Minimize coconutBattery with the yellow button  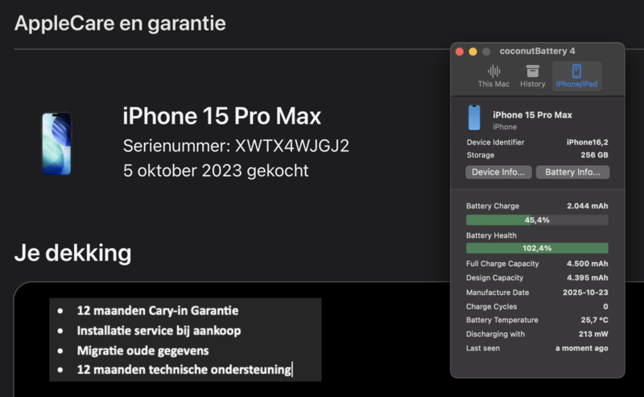coord(473,51)
